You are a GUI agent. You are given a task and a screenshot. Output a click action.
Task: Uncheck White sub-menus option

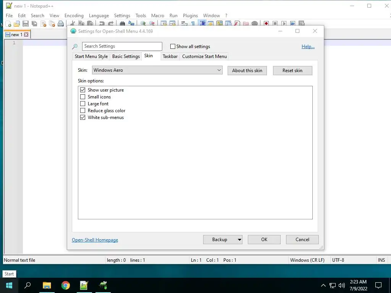point(82,117)
